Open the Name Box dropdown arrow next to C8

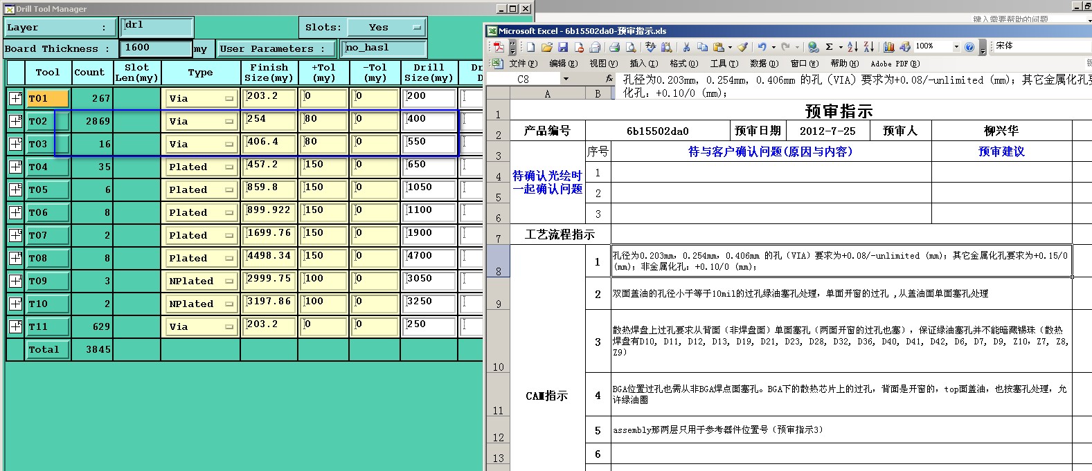[x=566, y=79]
